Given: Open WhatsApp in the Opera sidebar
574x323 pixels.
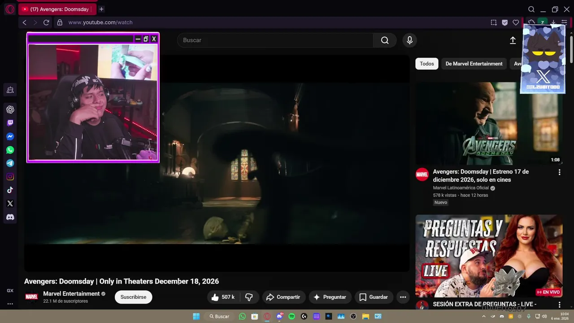Looking at the screenshot, I should [10, 150].
